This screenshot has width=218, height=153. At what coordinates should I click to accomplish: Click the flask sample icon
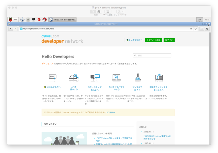tap(138, 77)
